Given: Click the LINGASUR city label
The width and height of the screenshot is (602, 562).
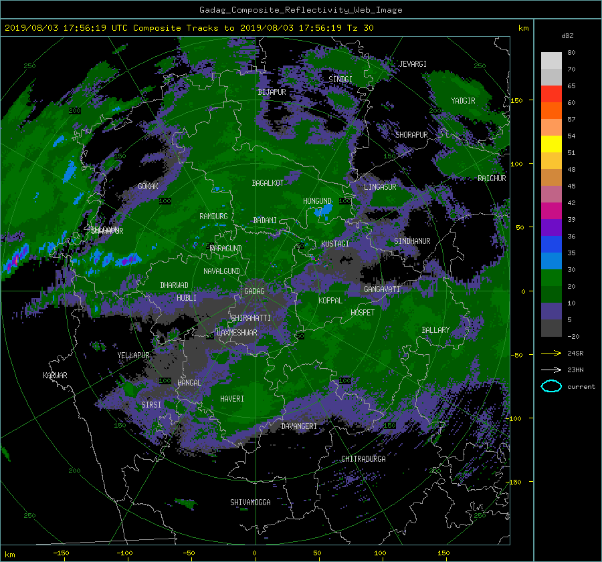Looking at the screenshot, I should click(x=380, y=187).
